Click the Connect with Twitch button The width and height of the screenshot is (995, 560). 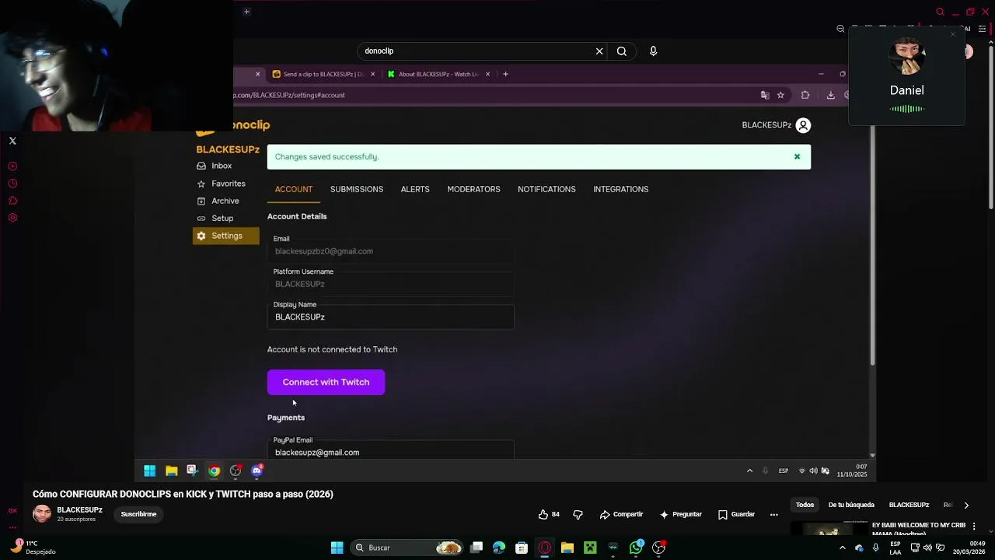tap(326, 382)
